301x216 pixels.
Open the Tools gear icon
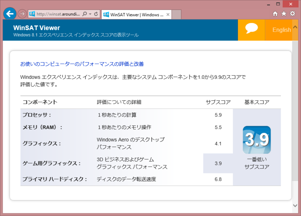tap(293, 14)
